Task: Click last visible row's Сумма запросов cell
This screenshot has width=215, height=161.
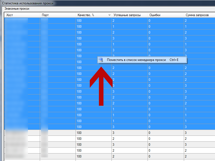Action: pyautogui.click(x=199, y=156)
